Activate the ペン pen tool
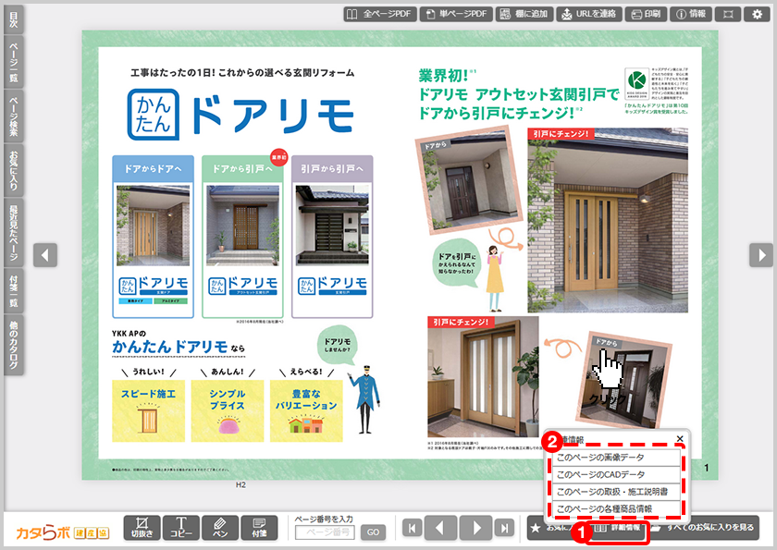This screenshot has height=550, width=777. tap(220, 527)
